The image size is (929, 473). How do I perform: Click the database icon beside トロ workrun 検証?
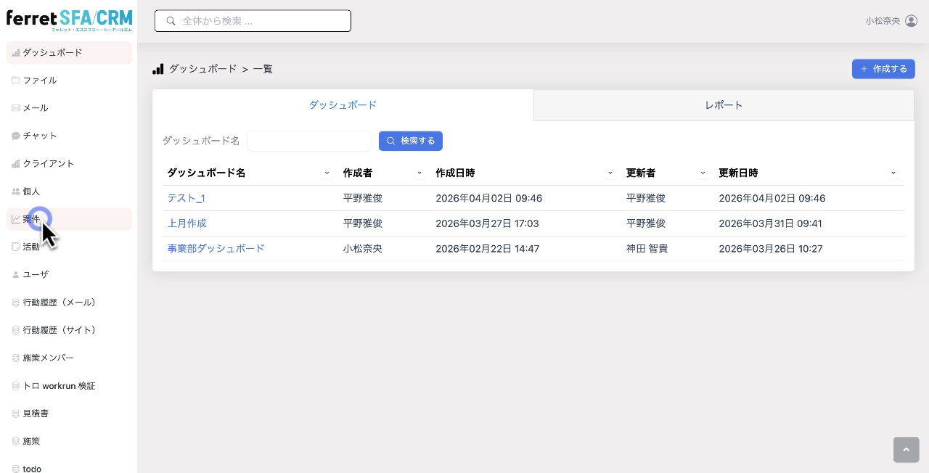16,386
